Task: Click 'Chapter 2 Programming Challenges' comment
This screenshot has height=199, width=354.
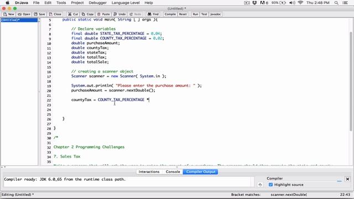Action: click(89, 147)
